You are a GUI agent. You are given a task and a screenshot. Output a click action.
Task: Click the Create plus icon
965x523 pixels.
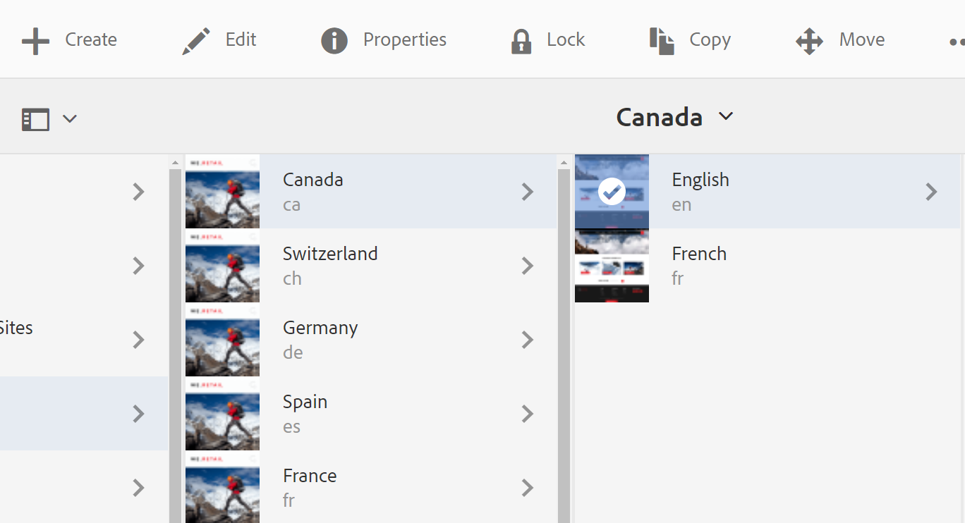pos(35,41)
